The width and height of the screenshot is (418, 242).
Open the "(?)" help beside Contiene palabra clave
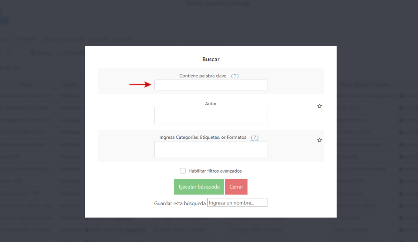235,75
